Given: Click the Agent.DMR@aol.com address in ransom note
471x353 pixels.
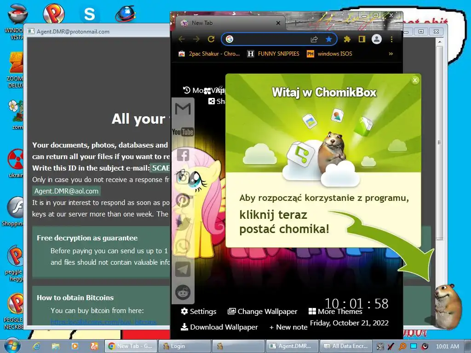Looking at the screenshot, I should [x=66, y=191].
